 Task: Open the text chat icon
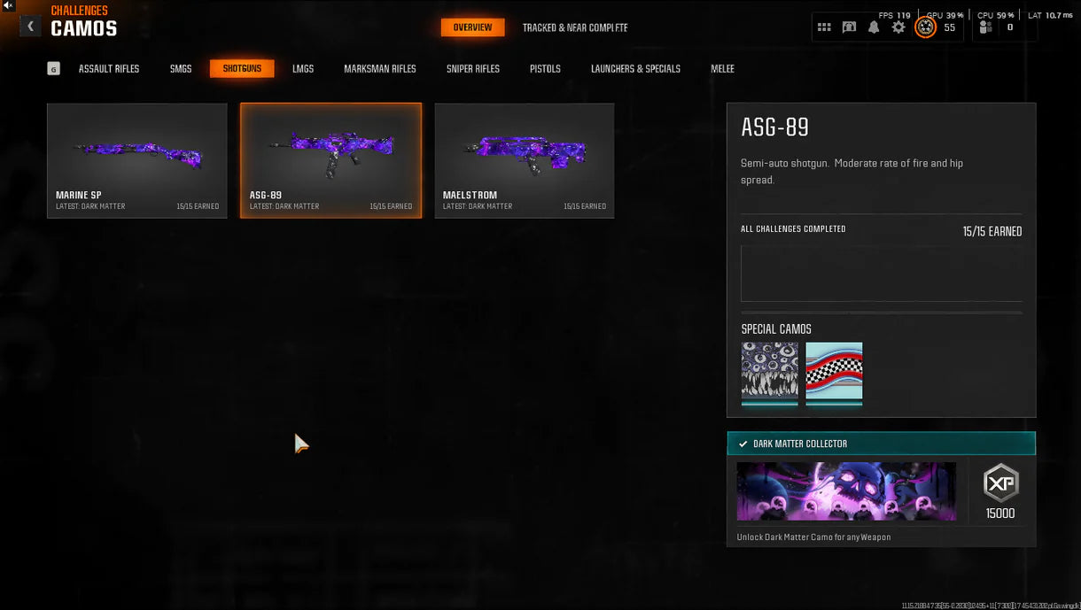(x=849, y=27)
